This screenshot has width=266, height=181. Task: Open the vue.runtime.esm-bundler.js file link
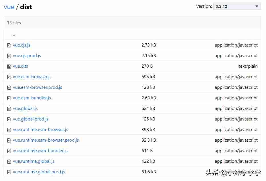(40, 150)
